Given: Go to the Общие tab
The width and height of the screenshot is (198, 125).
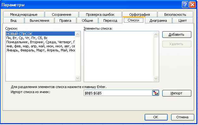Looking at the screenshot, I should tap(87, 20).
